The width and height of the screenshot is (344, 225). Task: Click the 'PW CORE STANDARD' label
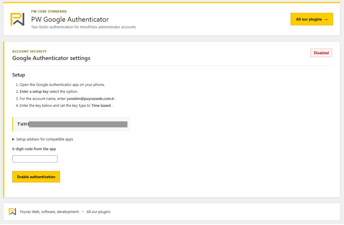[x=49, y=11]
